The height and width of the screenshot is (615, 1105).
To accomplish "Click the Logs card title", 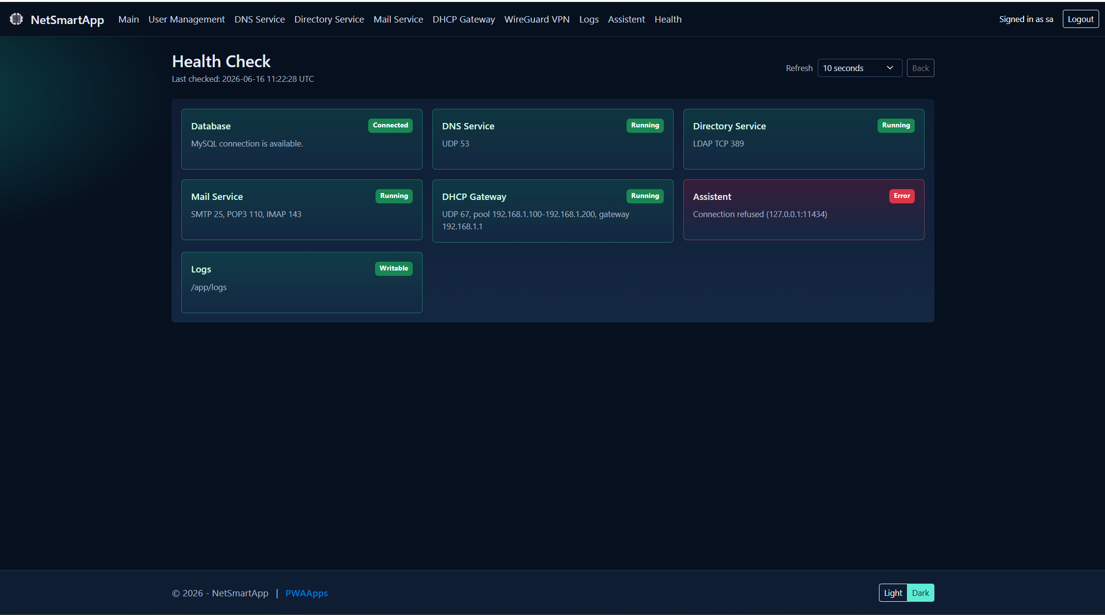I will click(201, 269).
